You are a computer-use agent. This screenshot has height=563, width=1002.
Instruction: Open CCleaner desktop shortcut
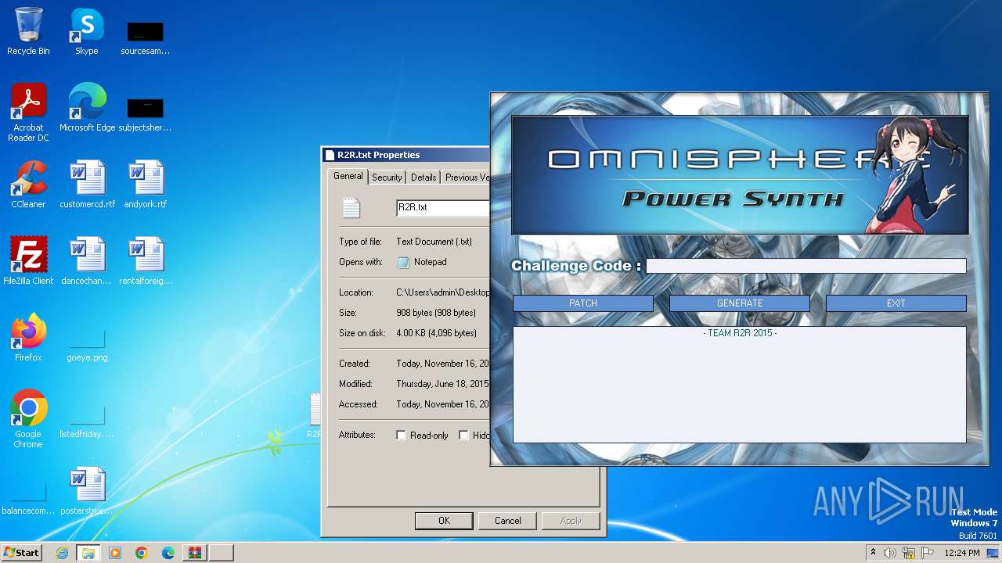(28, 185)
